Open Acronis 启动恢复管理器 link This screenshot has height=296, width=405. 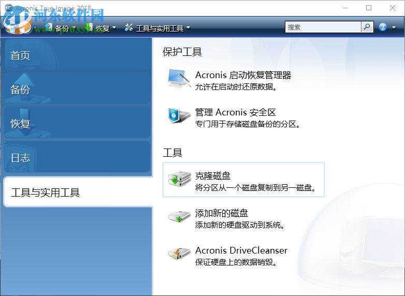click(x=243, y=75)
